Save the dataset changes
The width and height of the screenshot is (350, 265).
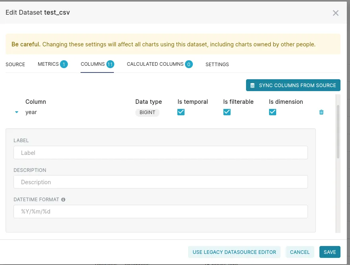click(x=330, y=252)
